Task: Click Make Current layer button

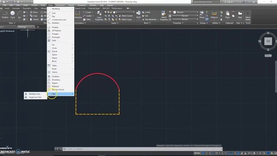Action: point(126,16)
